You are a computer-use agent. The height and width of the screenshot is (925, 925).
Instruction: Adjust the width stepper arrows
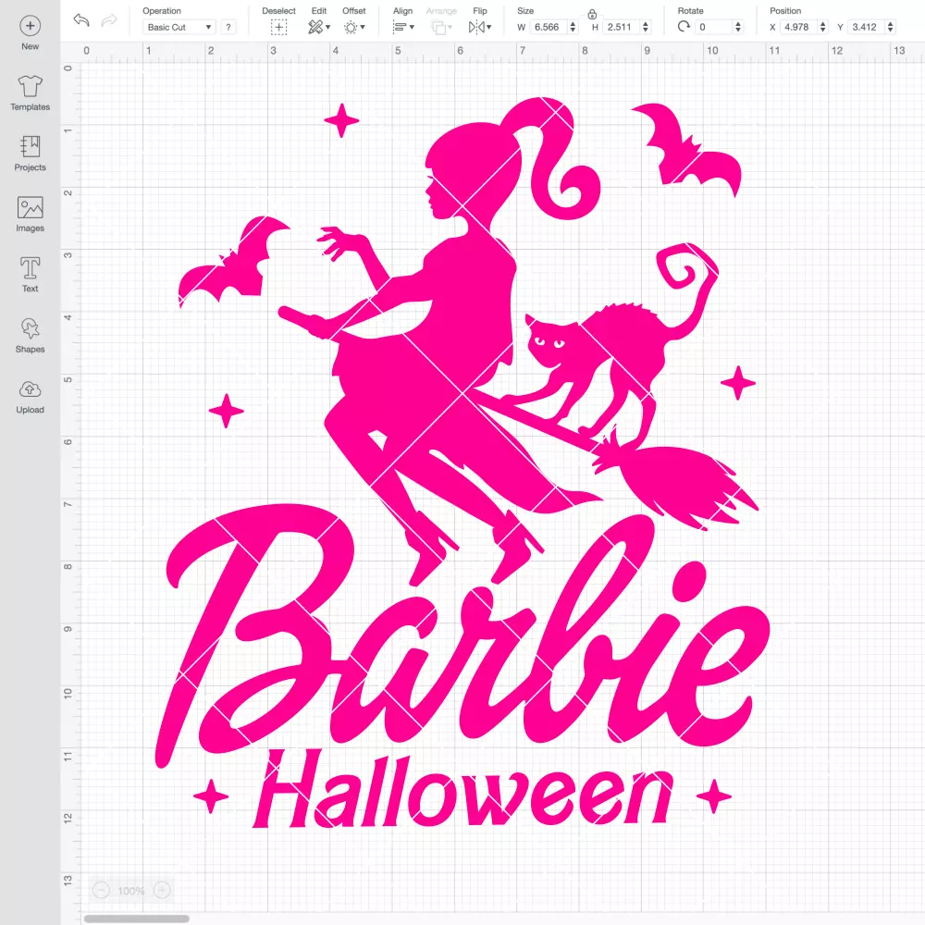573,27
